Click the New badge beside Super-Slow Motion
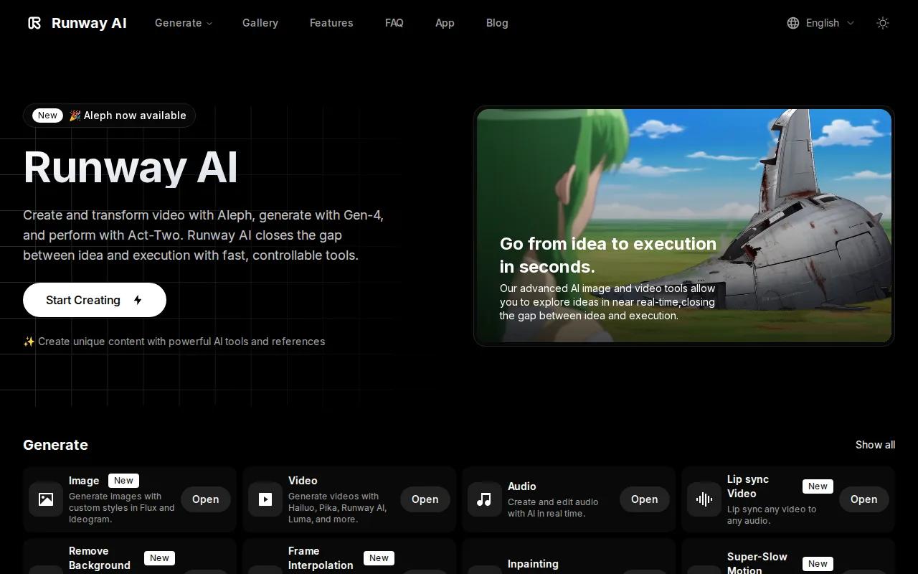Screen dimensions: 918x574 click(818, 564)
